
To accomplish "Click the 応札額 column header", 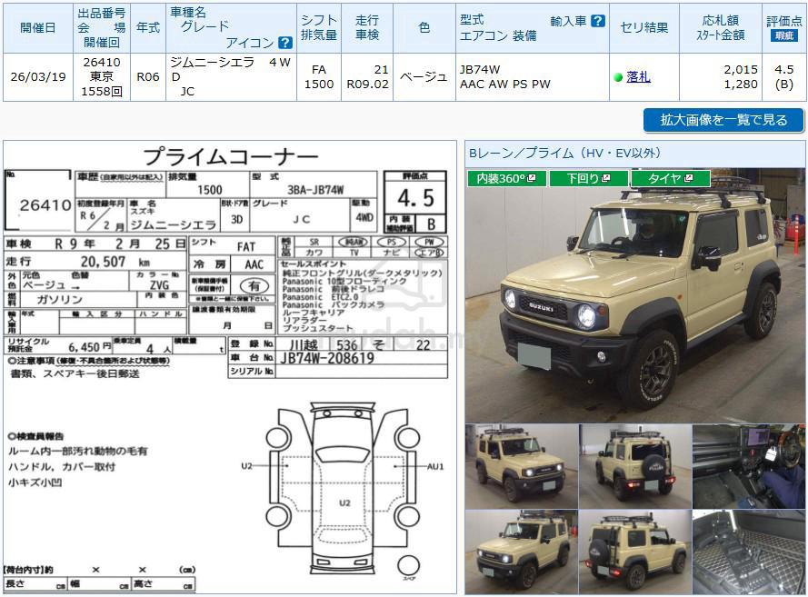I will (x=721, y=28).
